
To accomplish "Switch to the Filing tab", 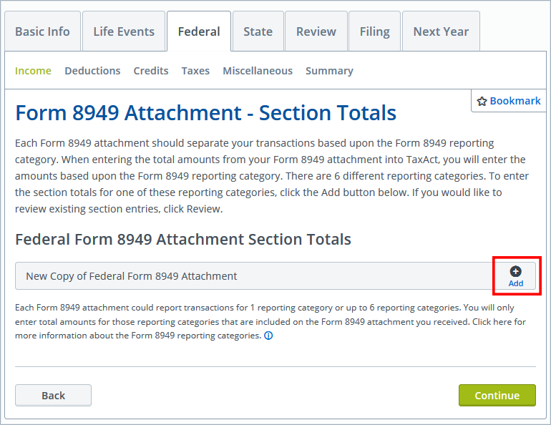I will 374,31.
